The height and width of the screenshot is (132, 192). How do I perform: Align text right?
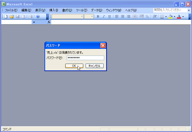point(129,17)
